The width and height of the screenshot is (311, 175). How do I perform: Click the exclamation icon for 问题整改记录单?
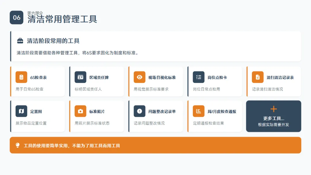(x=139, y=111)
